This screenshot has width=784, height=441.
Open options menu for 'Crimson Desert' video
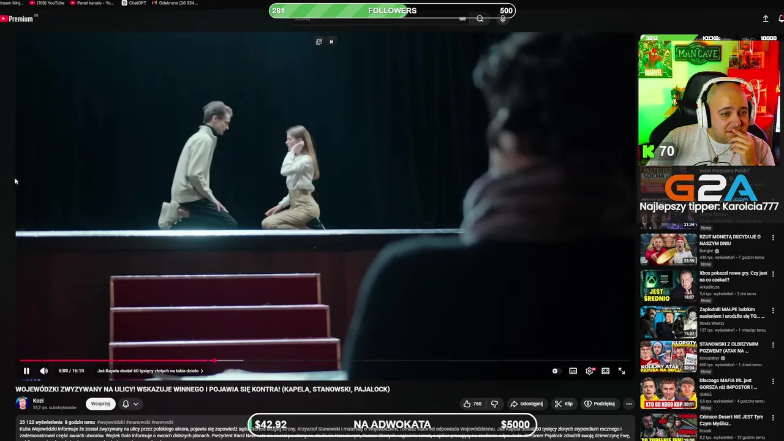point(773,418)
